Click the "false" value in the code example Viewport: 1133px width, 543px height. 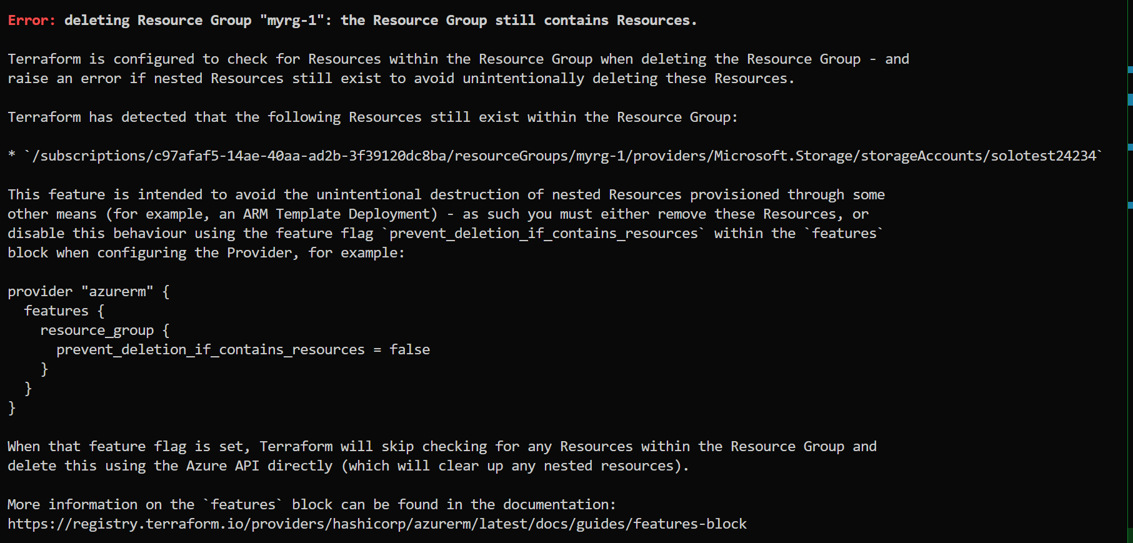(x=410, y=349)
